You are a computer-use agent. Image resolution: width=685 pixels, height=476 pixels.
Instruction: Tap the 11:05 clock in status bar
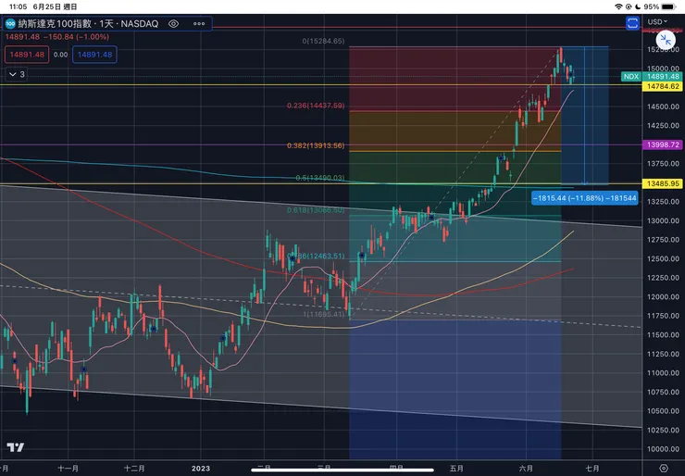(x=18, y=6)
